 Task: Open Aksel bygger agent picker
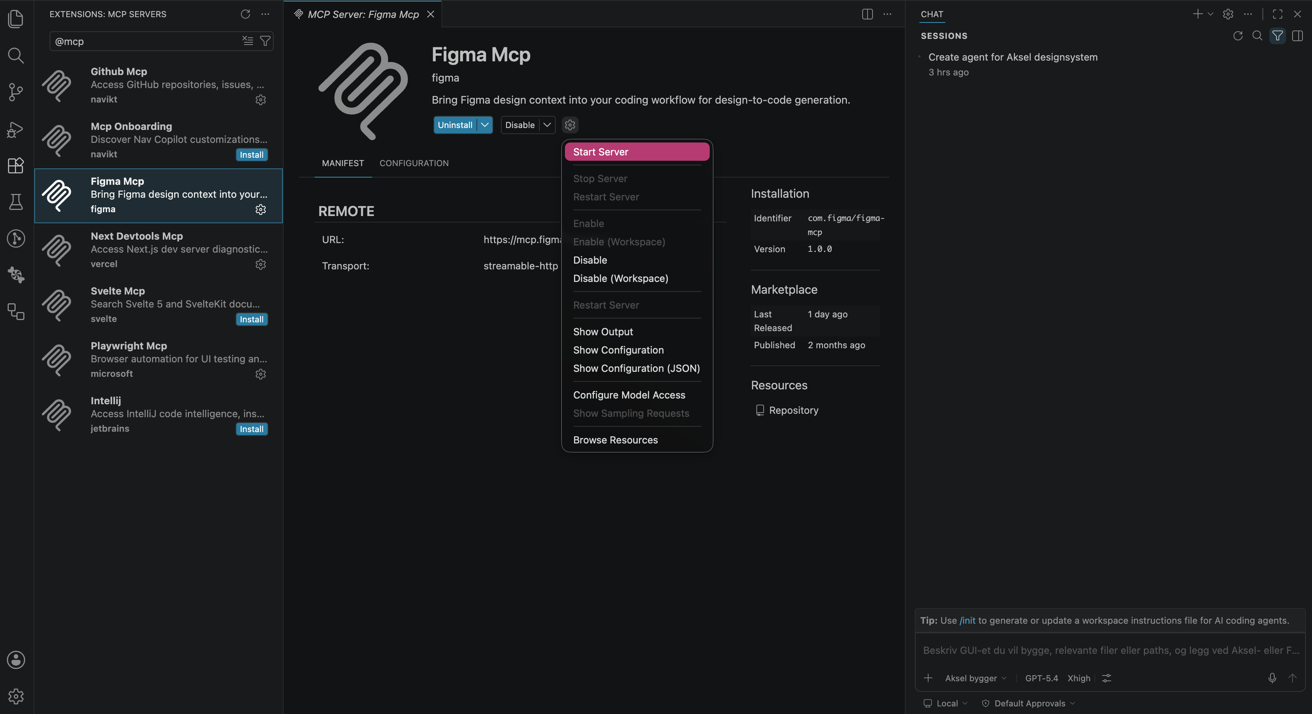(x=976, y=678)
